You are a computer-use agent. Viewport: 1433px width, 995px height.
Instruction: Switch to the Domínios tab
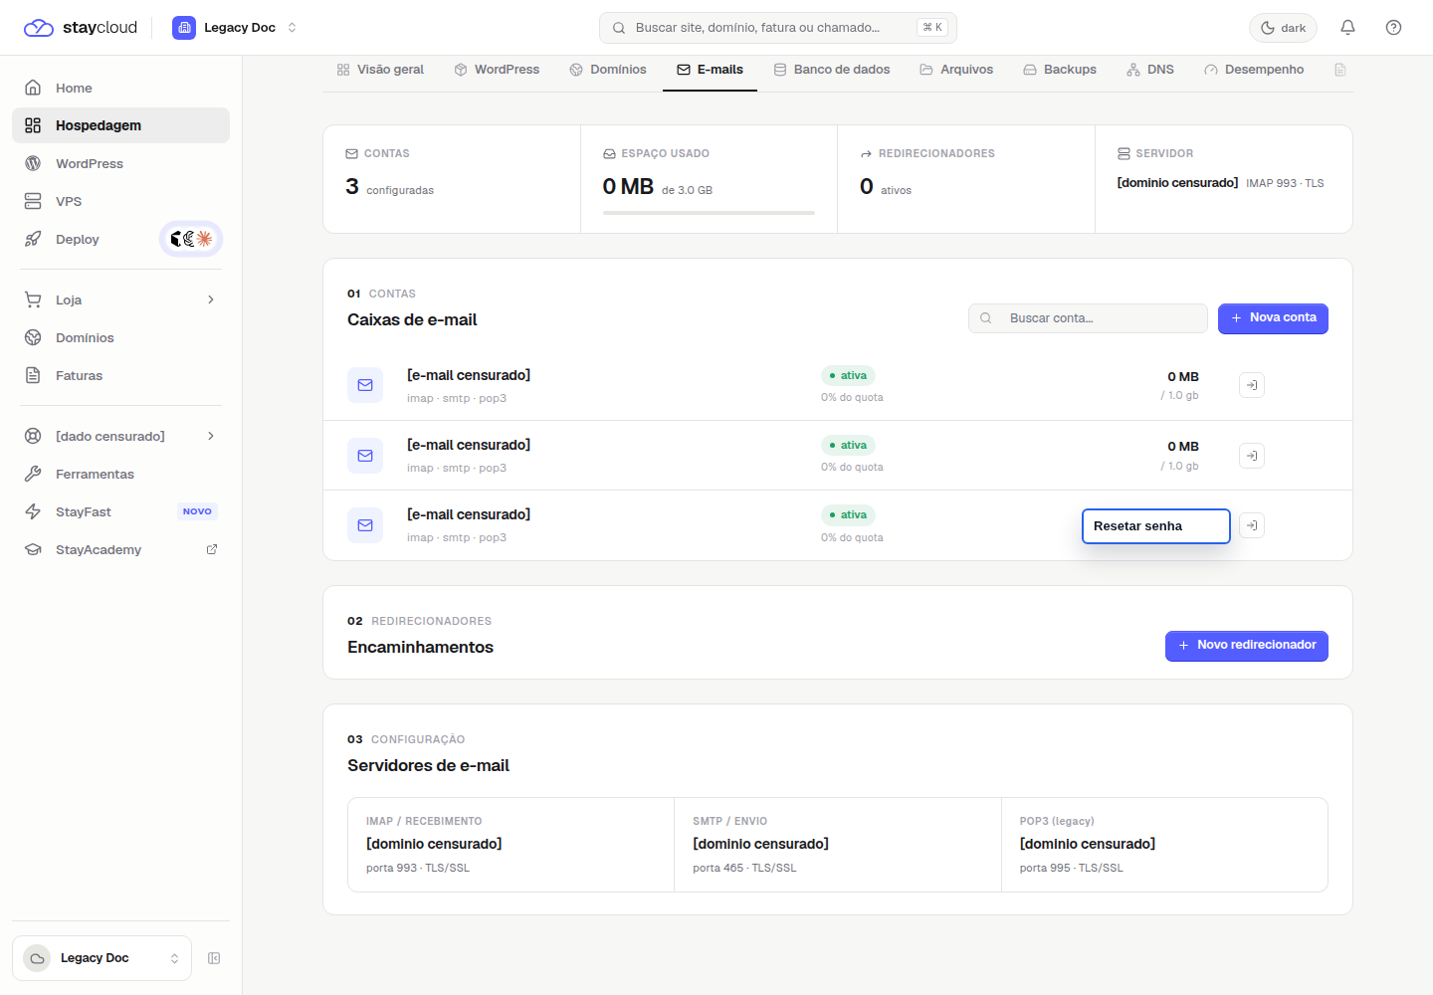point(608,70)
